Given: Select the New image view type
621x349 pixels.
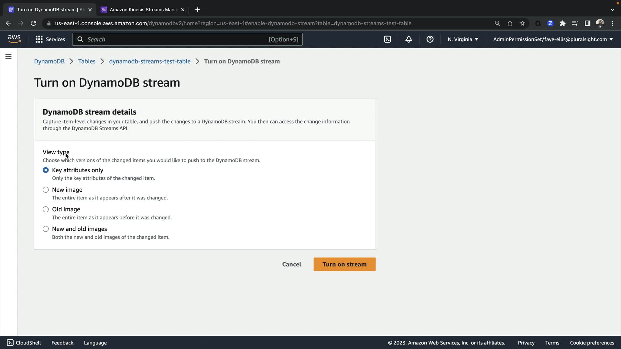Looking at the screenshot, I should [46, 190].
